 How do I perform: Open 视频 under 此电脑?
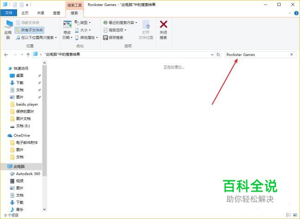(17, 181)
